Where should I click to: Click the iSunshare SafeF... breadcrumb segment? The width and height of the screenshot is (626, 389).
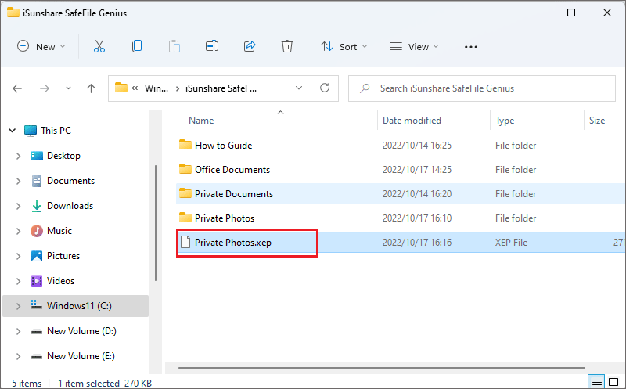pos(221,88)
